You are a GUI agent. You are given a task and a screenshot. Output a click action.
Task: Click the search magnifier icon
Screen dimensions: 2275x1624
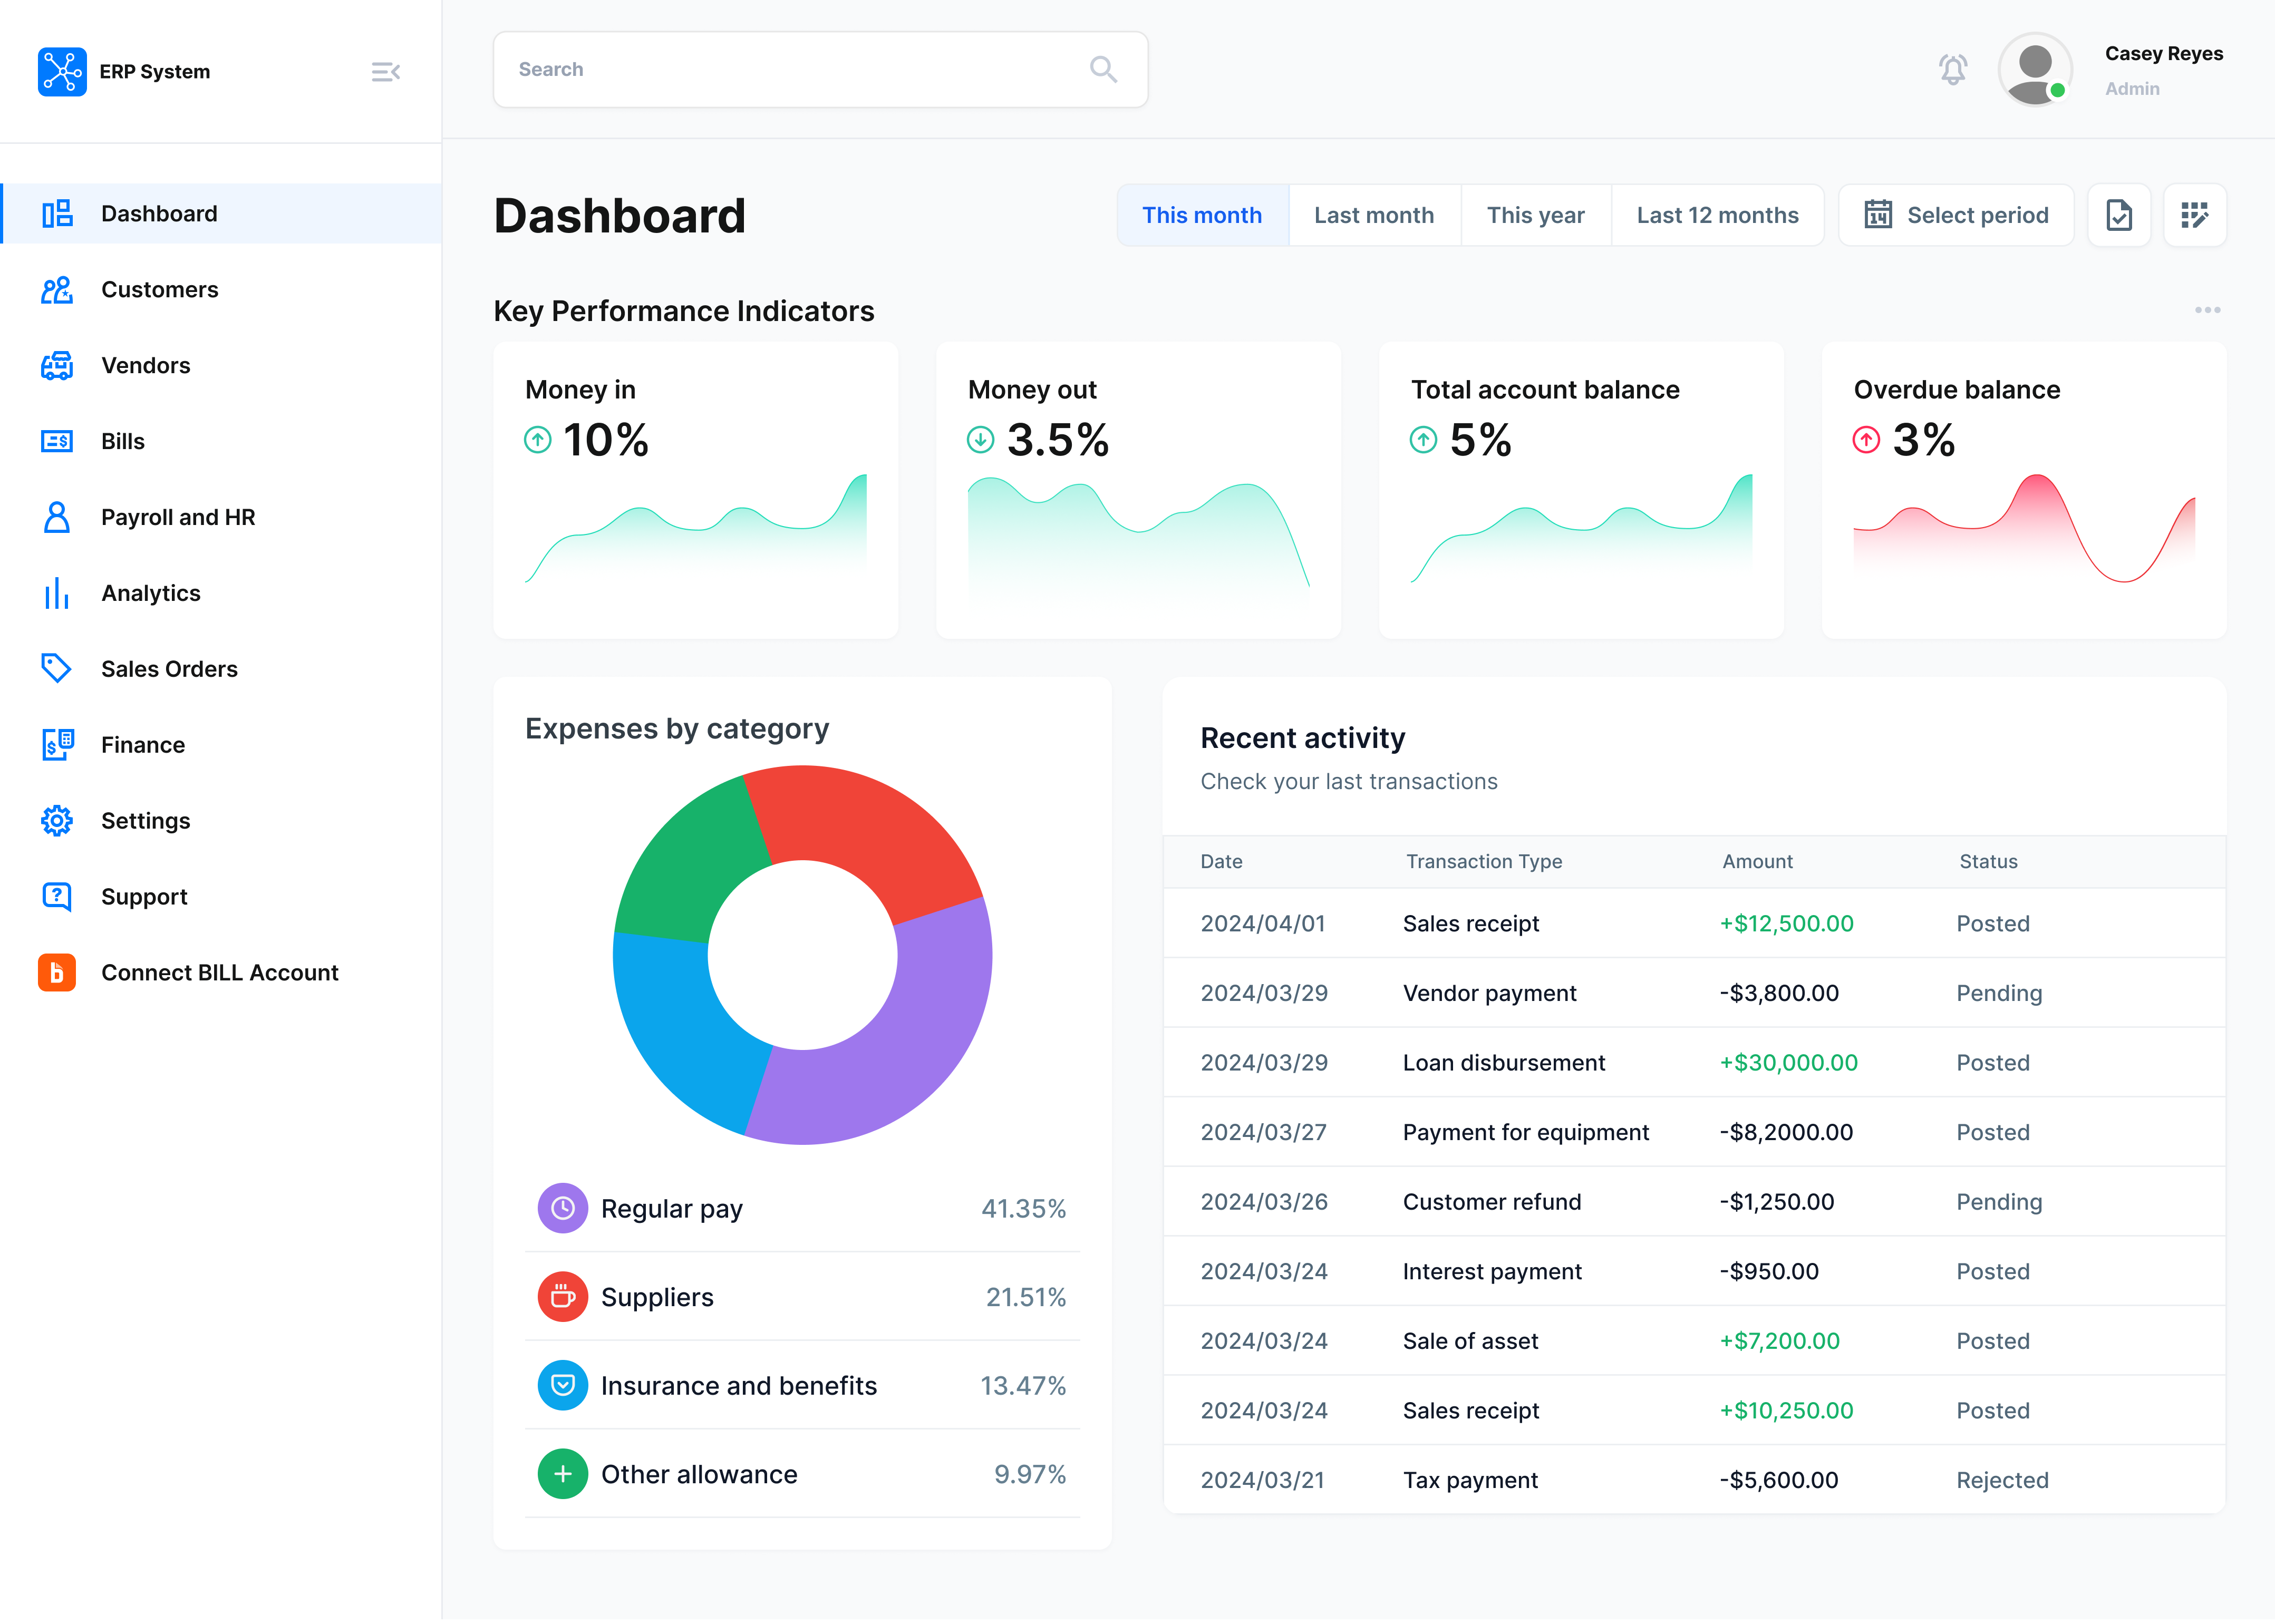click(1103, 69)
